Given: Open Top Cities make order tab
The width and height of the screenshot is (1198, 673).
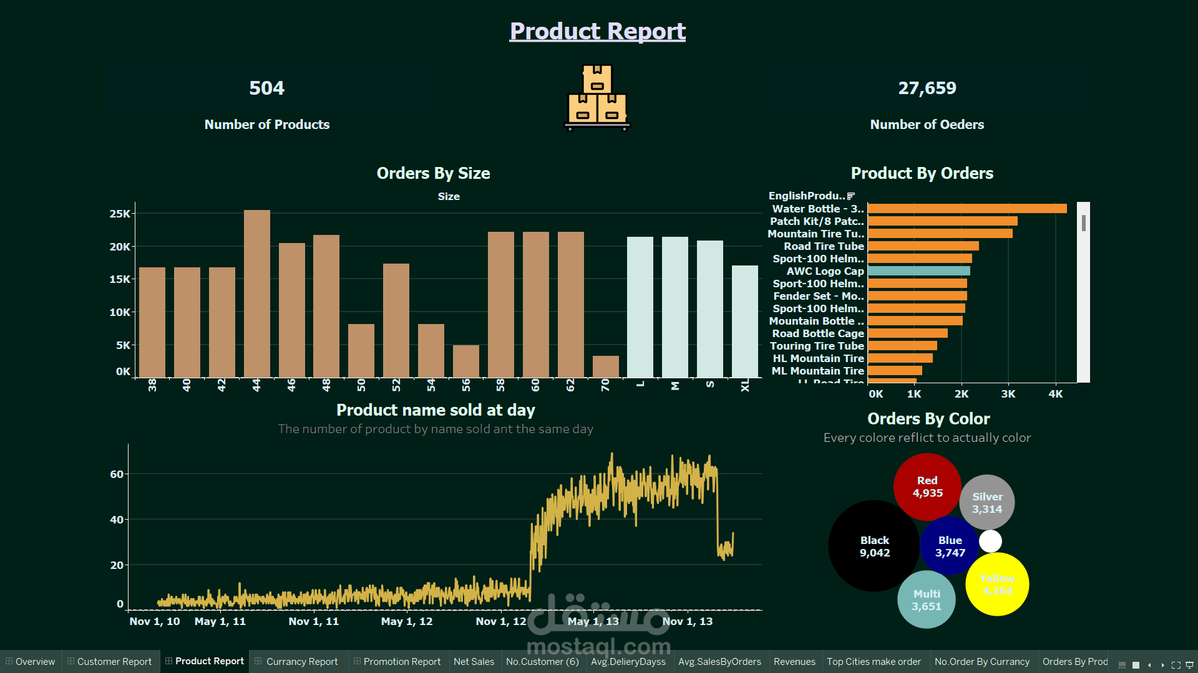Looking at the screenshot, I should click(874, 662).
